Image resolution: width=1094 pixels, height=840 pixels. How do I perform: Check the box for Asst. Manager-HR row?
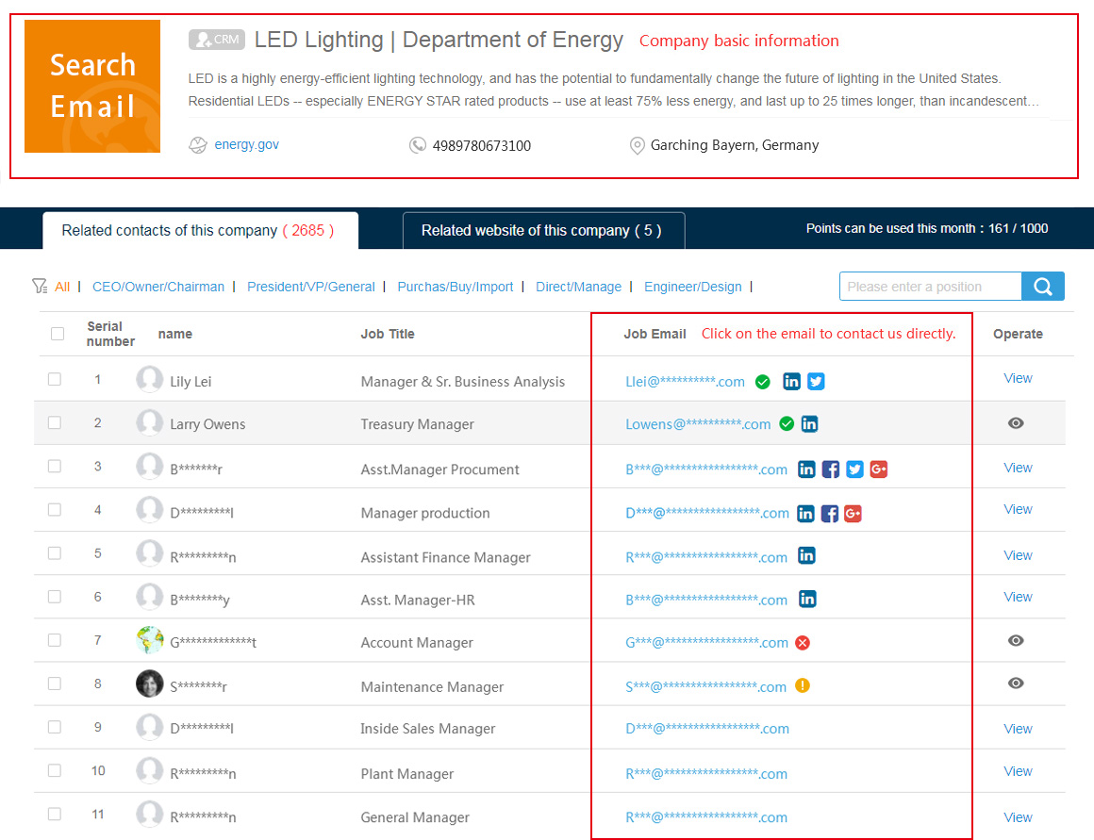click(x=55, y=597)
